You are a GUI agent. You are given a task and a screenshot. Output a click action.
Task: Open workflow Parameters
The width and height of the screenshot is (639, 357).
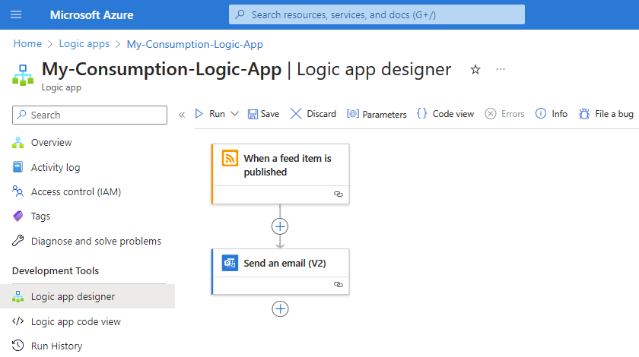(377, 114)
